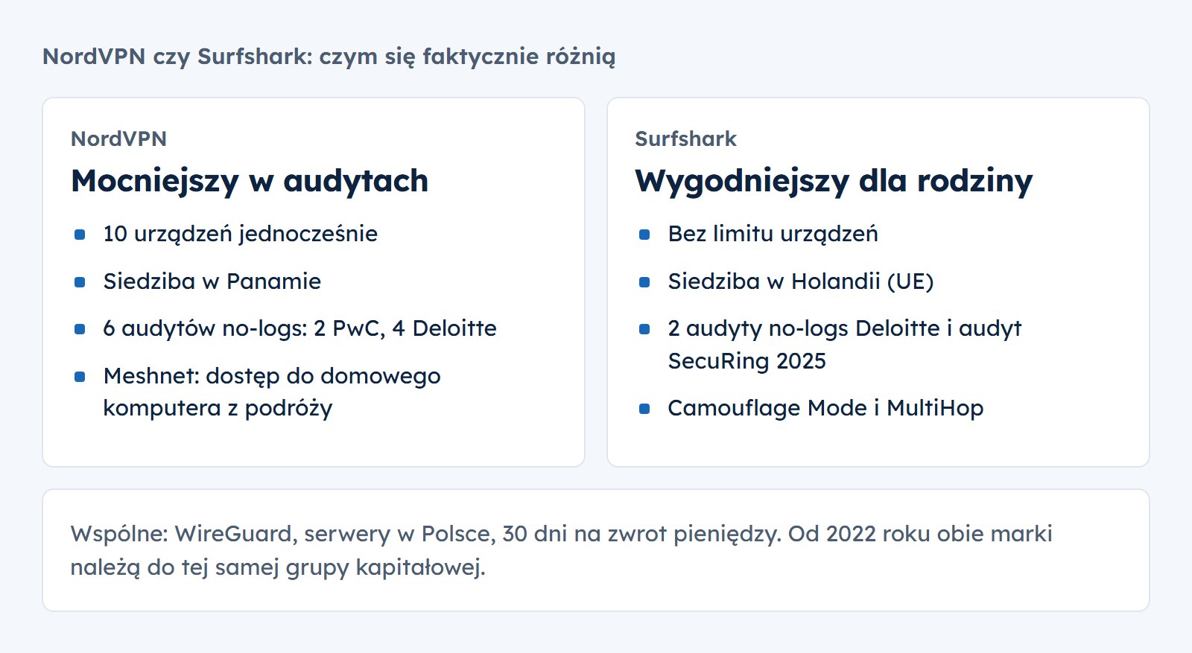Select the 'NordVPN' card label
1192x653 pixels.
118,138
